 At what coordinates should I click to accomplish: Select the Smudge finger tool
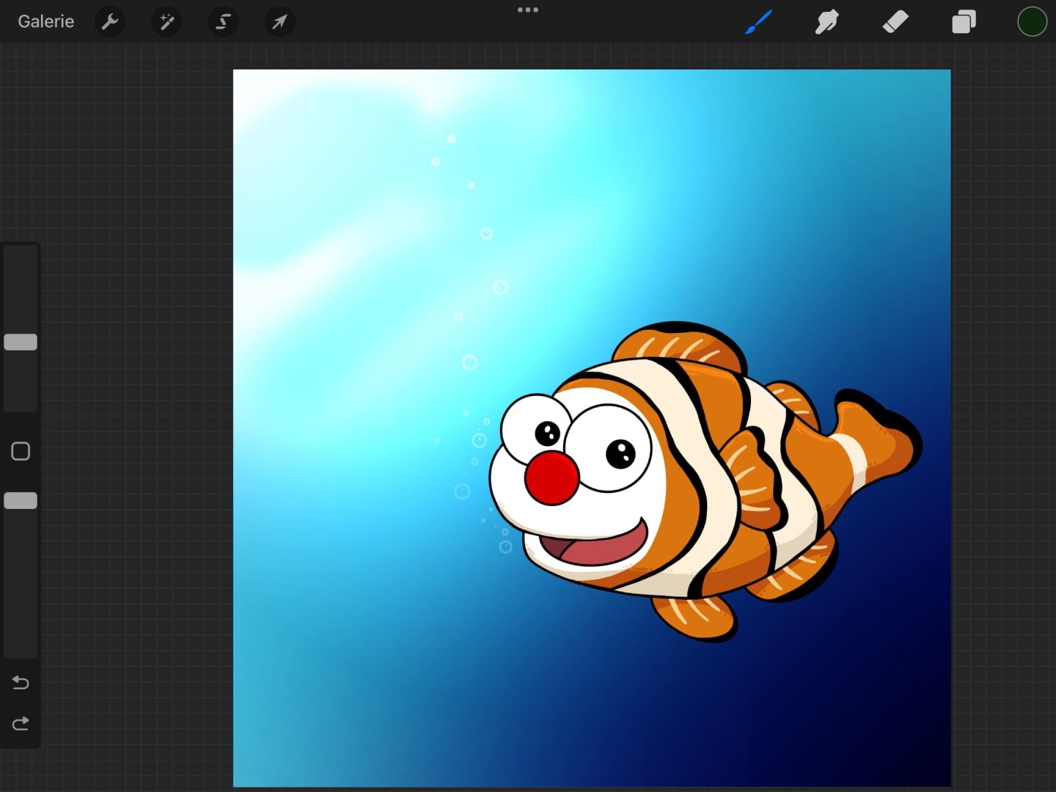[x=826, y=21]
